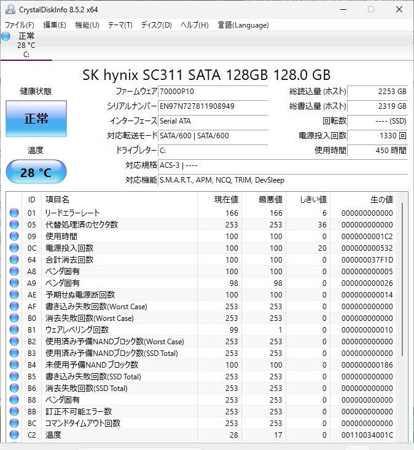Click status icon of row B5
The width and height of the screenshot is (414, 450).
click(14, 376)
